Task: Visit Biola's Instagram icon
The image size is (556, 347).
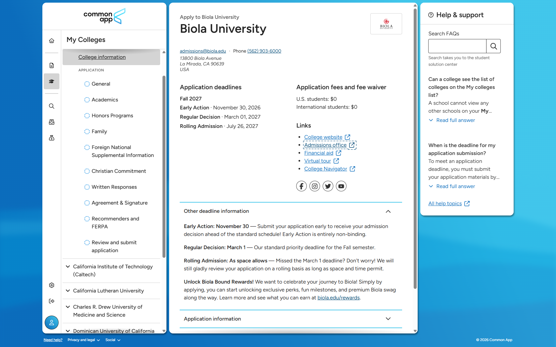Action: pos(315,186)
